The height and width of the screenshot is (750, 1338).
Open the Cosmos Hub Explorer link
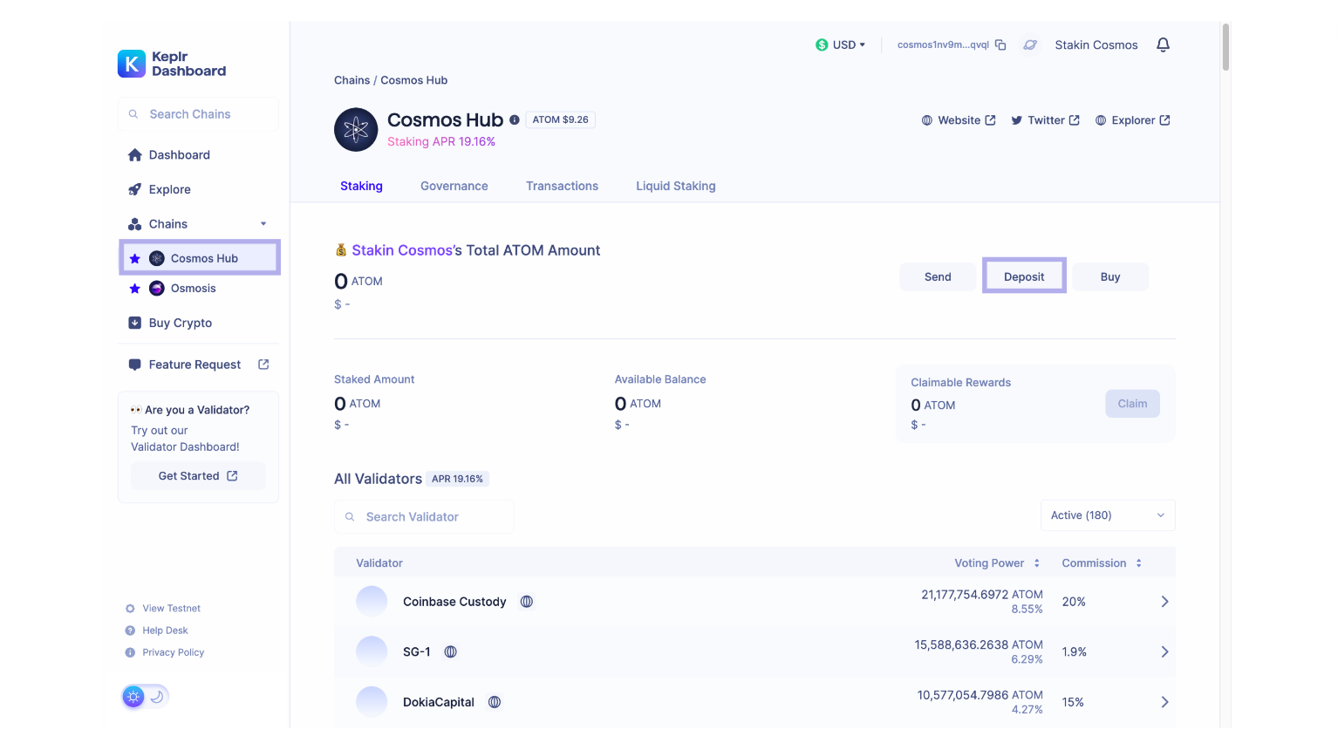coord(1132,120)
